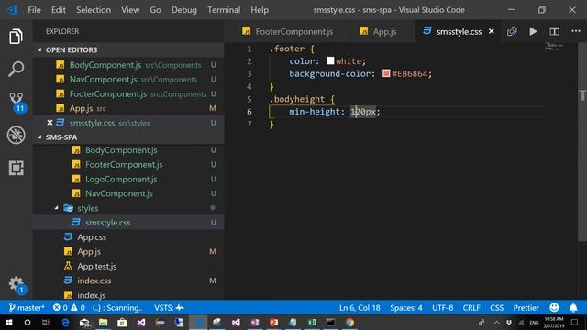Click the editor vertical scrollbar
Screen dimensions: 587x330
click(582, 142)
